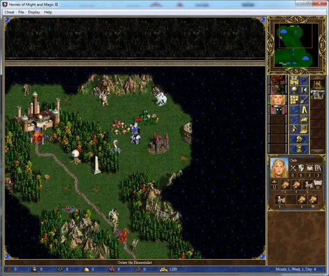Expand town list upward with top arrow

point(317,77)
